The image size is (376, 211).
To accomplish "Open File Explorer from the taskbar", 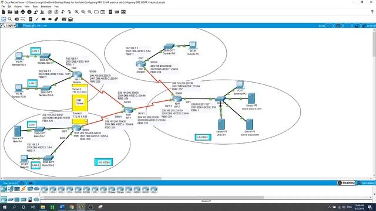I will 43,207.
